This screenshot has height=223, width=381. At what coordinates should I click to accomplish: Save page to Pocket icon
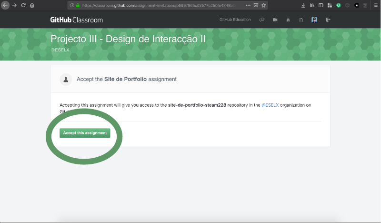pos(256,5)
